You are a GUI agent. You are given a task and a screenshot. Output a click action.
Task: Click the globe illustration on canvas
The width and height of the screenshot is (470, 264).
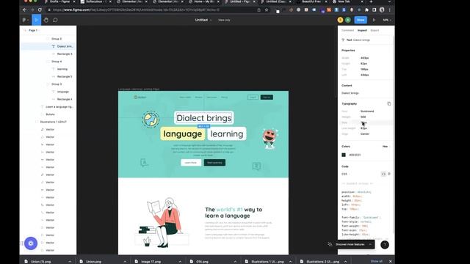point(151,119)
